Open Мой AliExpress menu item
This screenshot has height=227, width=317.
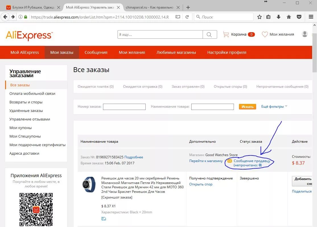click(x=25, y=52)
